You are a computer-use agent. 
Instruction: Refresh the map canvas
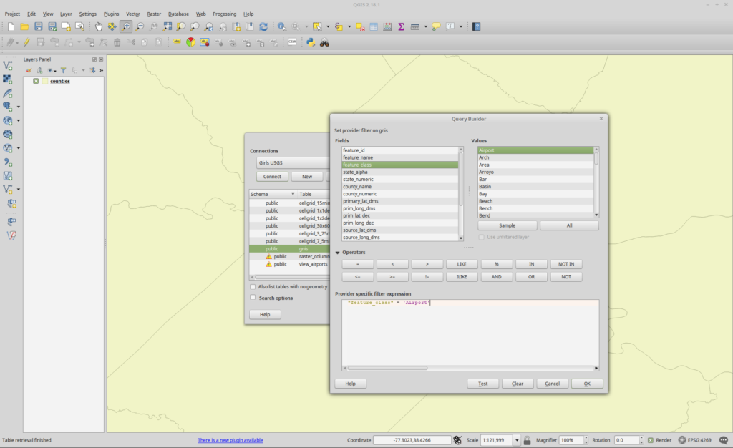click(x=264, y=27)
